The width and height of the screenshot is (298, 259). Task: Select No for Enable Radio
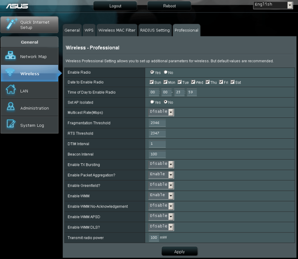pyautogui.click(x=166, y=72)
